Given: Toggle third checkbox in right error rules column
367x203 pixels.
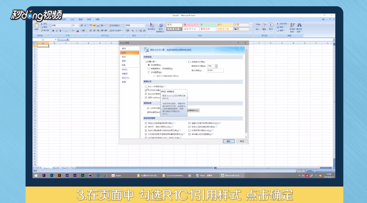Looking at the screenshot, I should [190, 130].
